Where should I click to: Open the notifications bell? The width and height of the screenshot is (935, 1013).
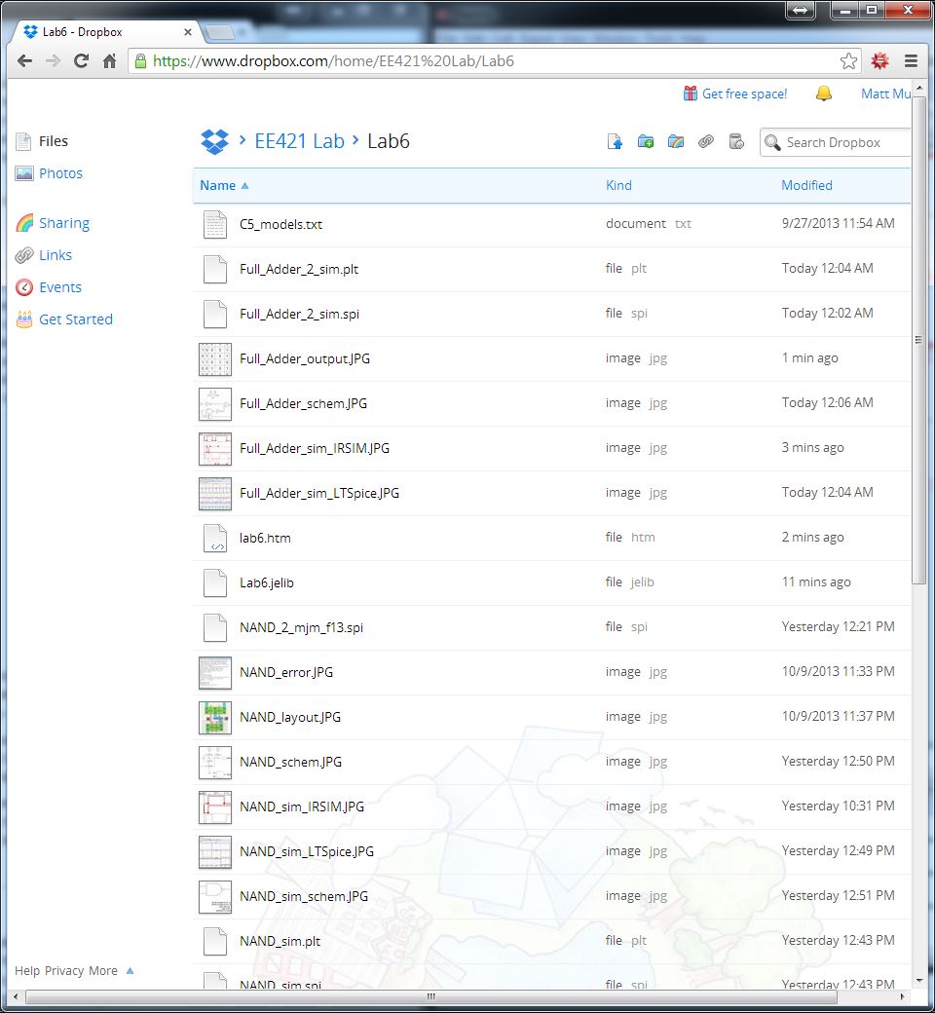(823, 94)
